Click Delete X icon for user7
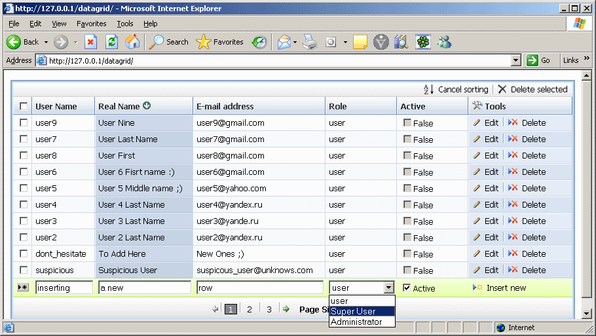 (513, 139)
